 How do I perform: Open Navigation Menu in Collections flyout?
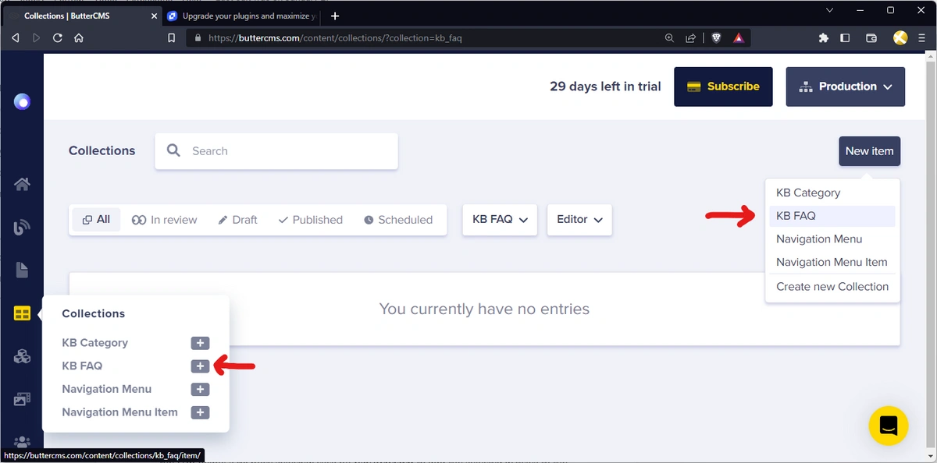[x=106, y=389]
